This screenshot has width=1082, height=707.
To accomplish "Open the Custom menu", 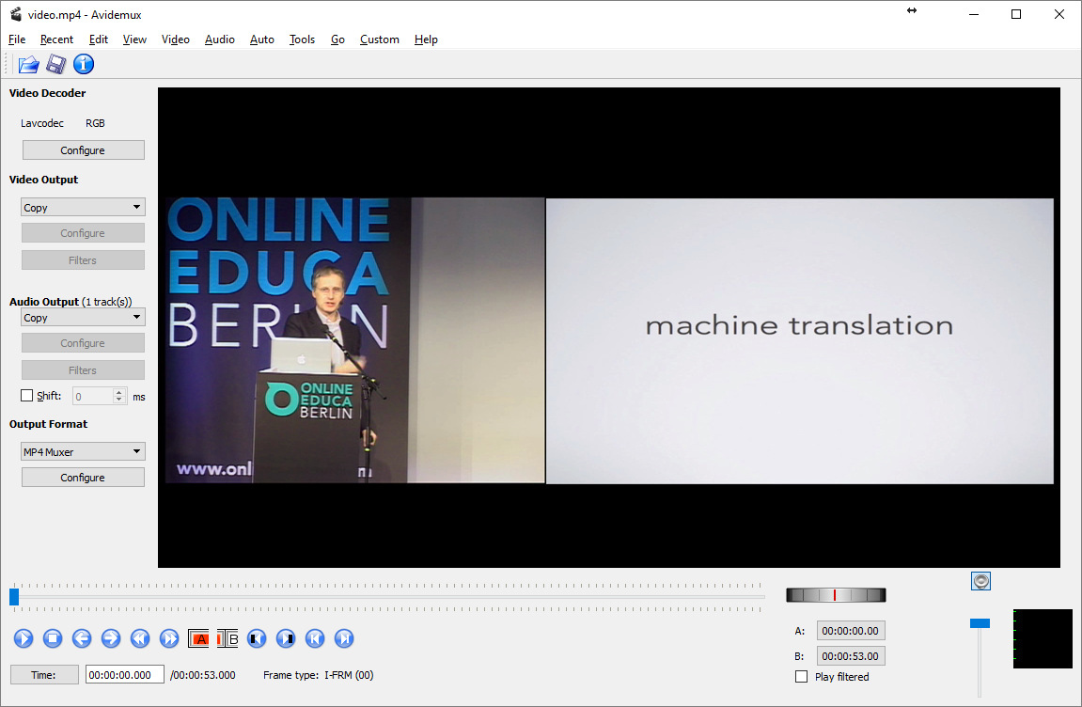I will pyautogui.click(x=380, y=39).
